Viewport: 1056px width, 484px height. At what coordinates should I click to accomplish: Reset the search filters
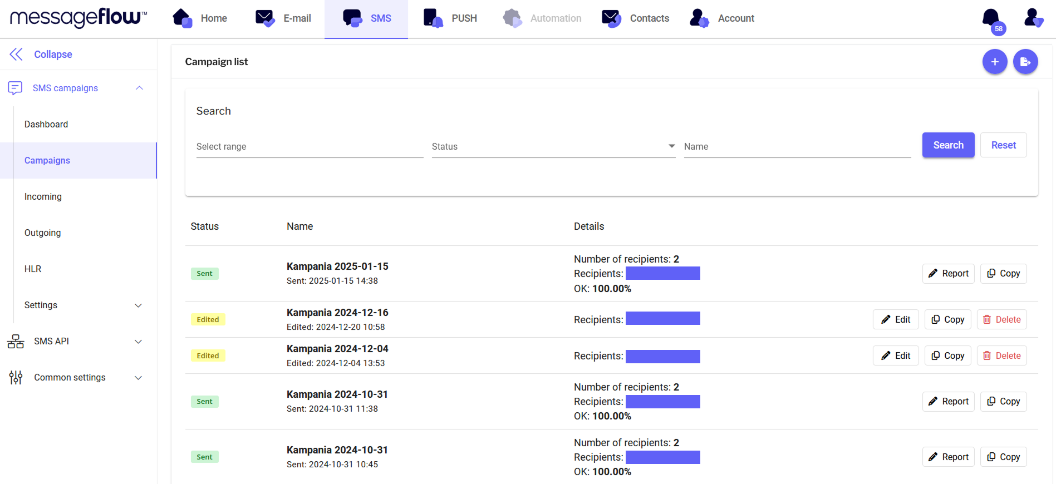(1003, 145)
